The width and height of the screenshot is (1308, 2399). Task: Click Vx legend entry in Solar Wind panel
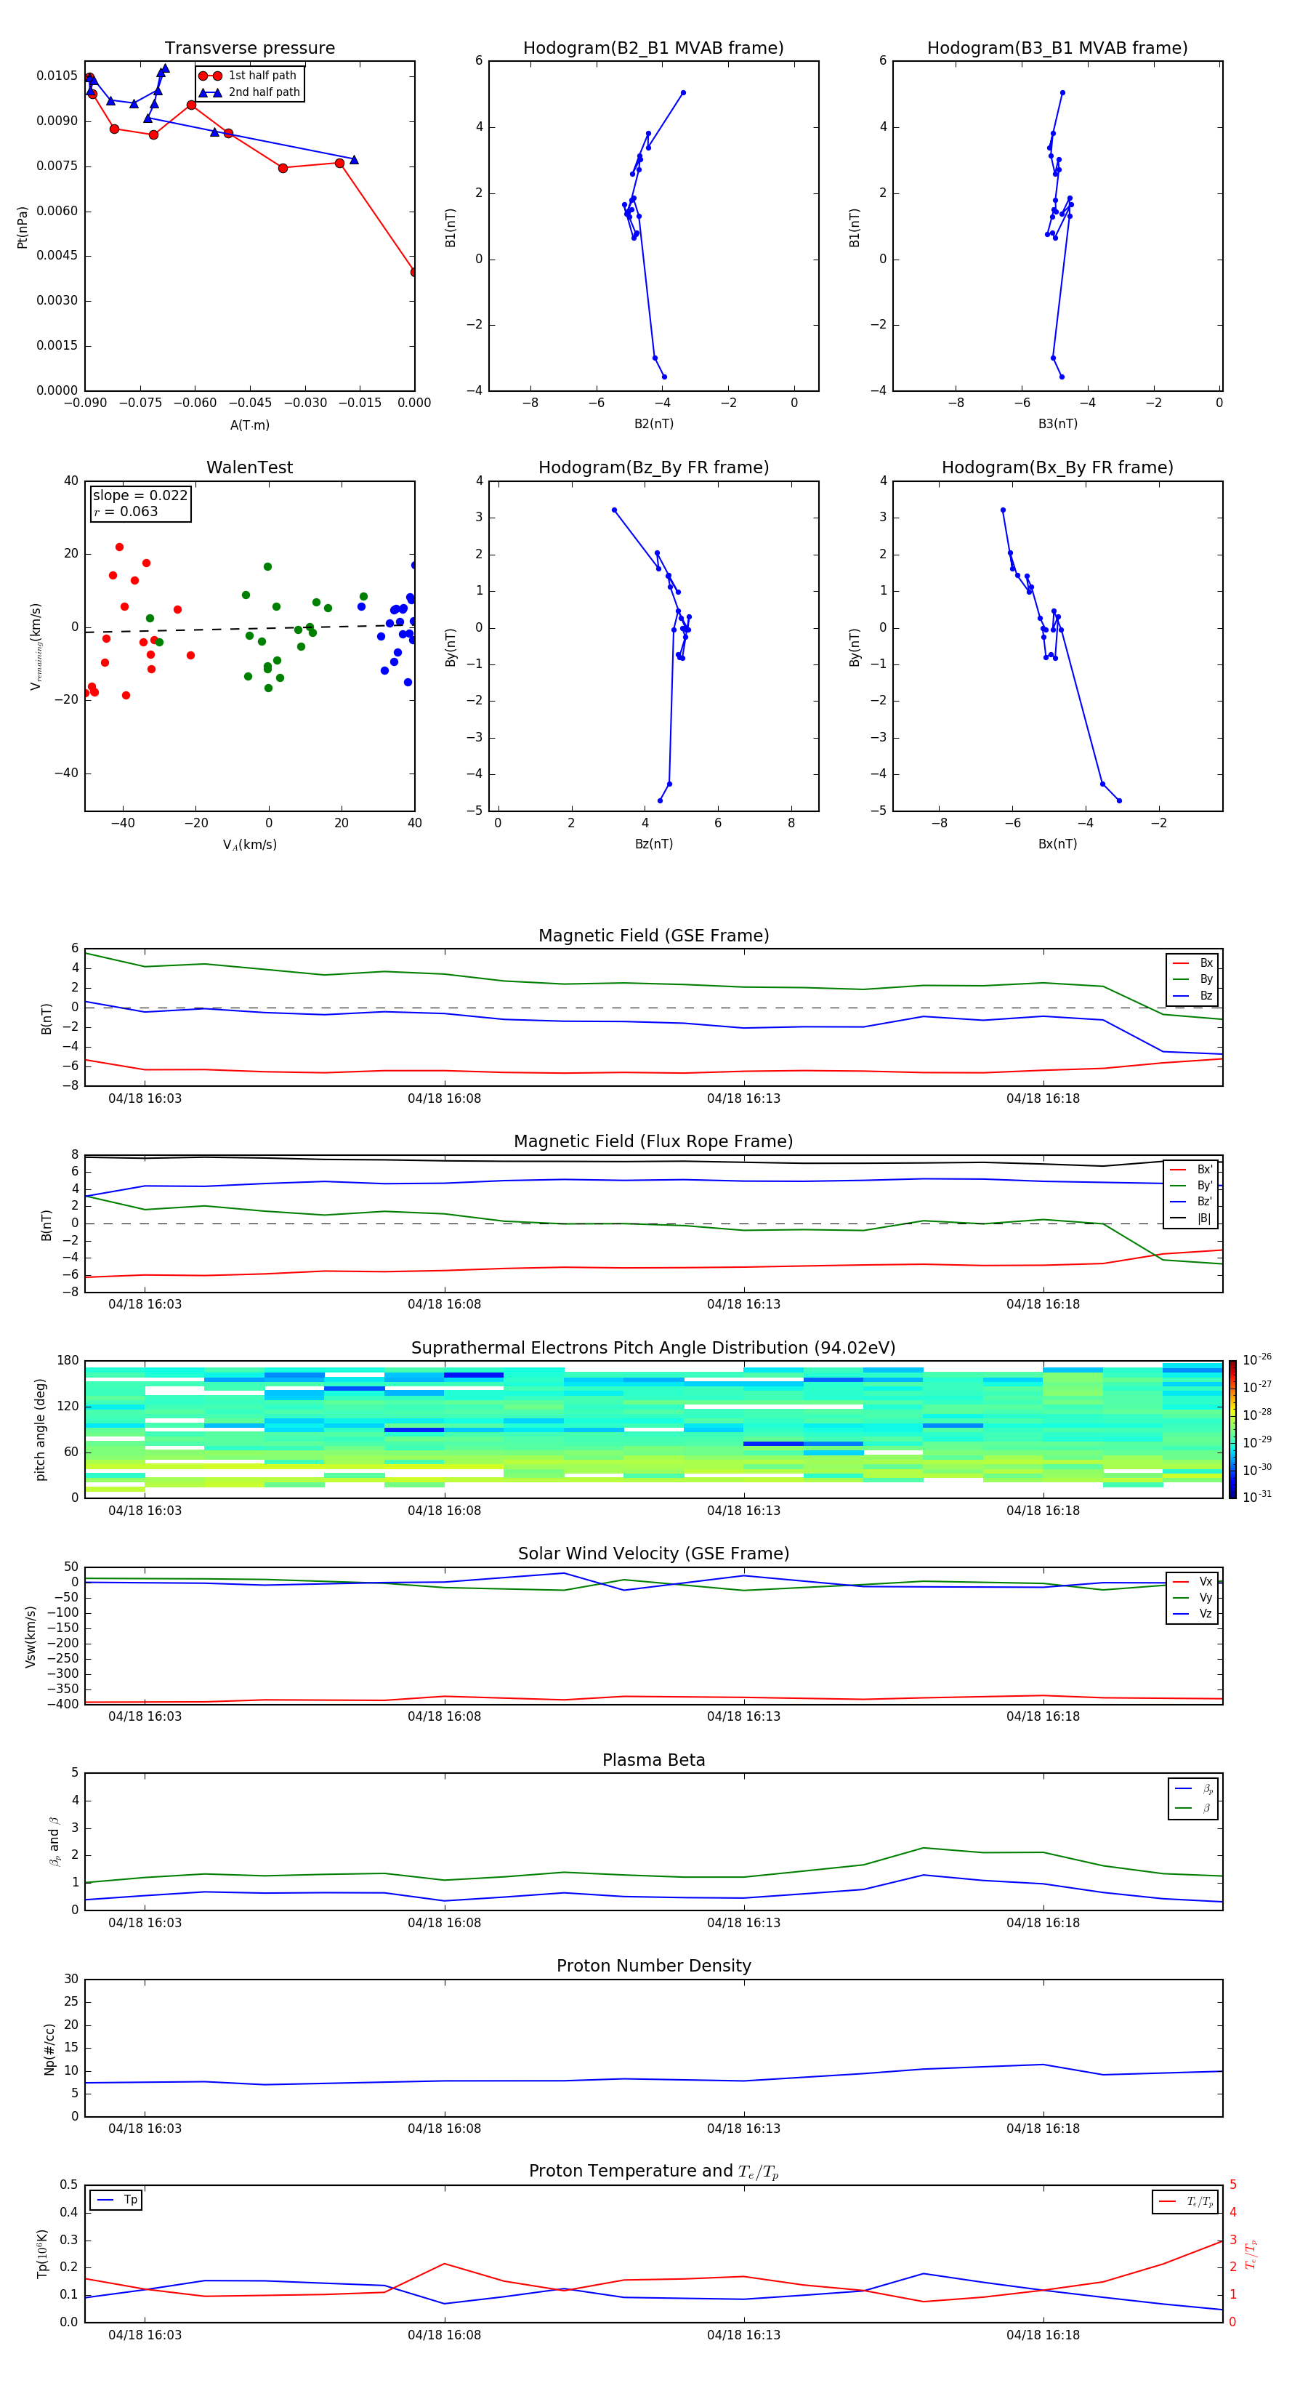point(1192,1581)
